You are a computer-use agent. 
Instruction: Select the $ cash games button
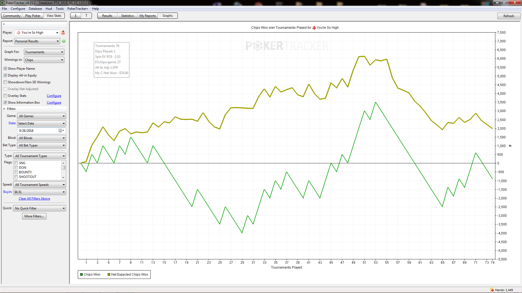(x=76, y=16)
